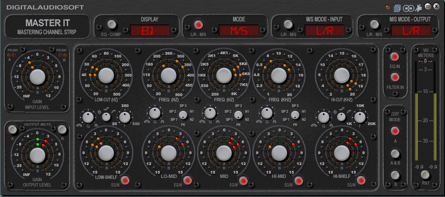Viewport: 445px width, 197px height.
Task: Click the wide-Q curve icon under low-shelf Q
Action: [79, 125]
